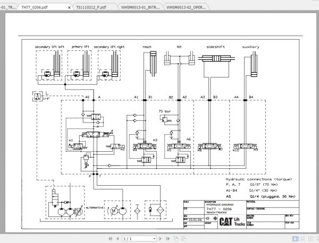The height and width of the screenshot is (243, 319).
Task: Select continuous page layout icon
Action: (295, 239)
